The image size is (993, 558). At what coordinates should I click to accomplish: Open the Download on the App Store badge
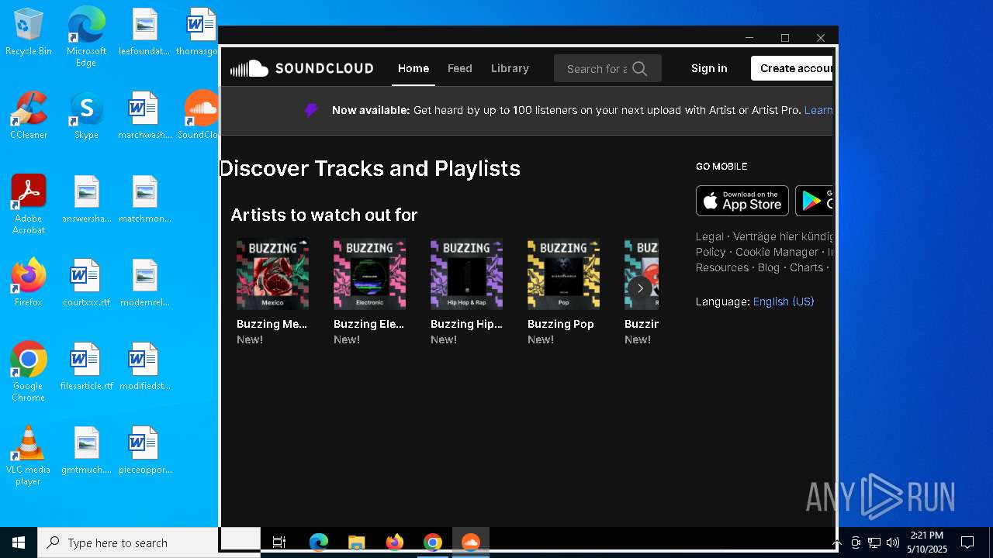coord(742,201)
